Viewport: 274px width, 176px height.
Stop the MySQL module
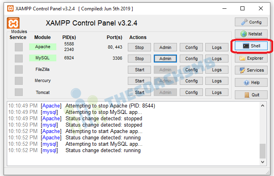[x=139, y=59]
